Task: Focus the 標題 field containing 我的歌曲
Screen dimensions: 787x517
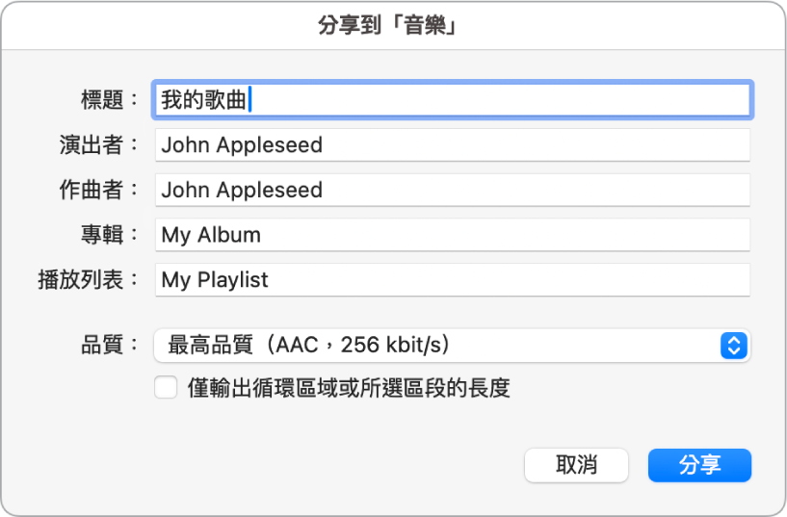Action: click(x=452, y=100)
